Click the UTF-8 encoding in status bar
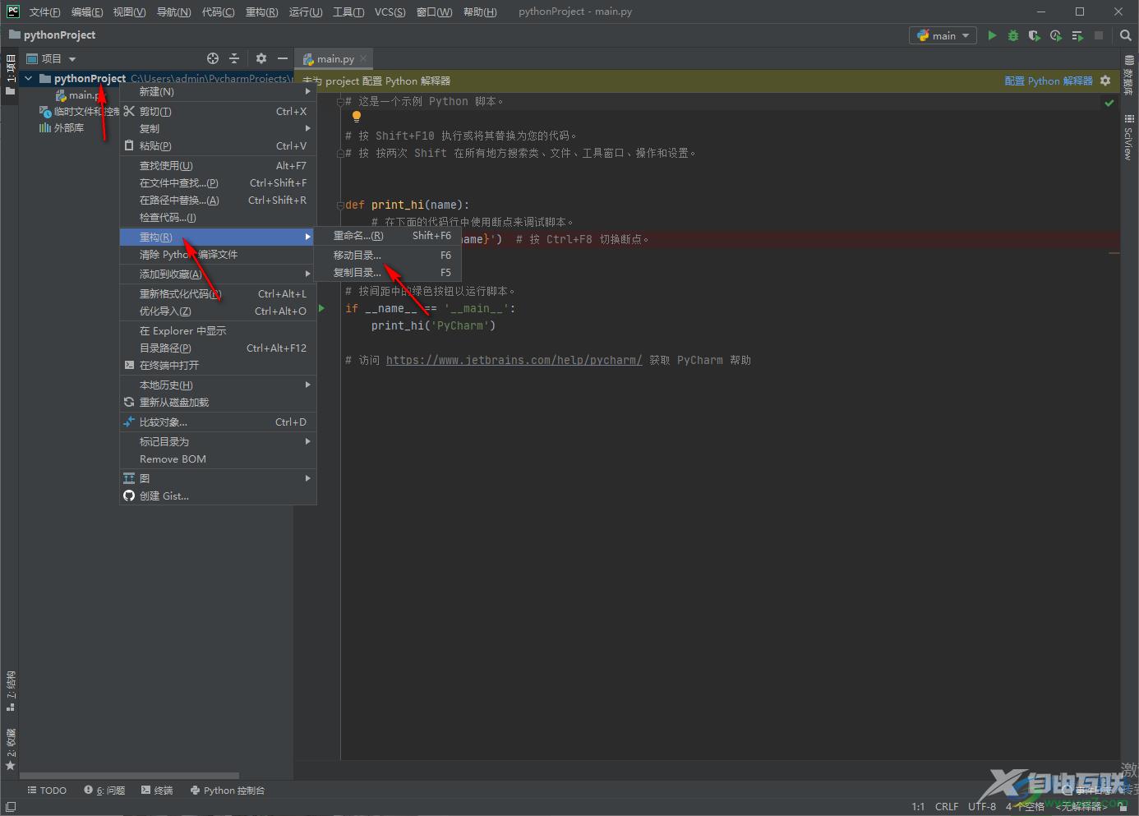Viewport: 1139px width, 816px height. pos(982,807)
